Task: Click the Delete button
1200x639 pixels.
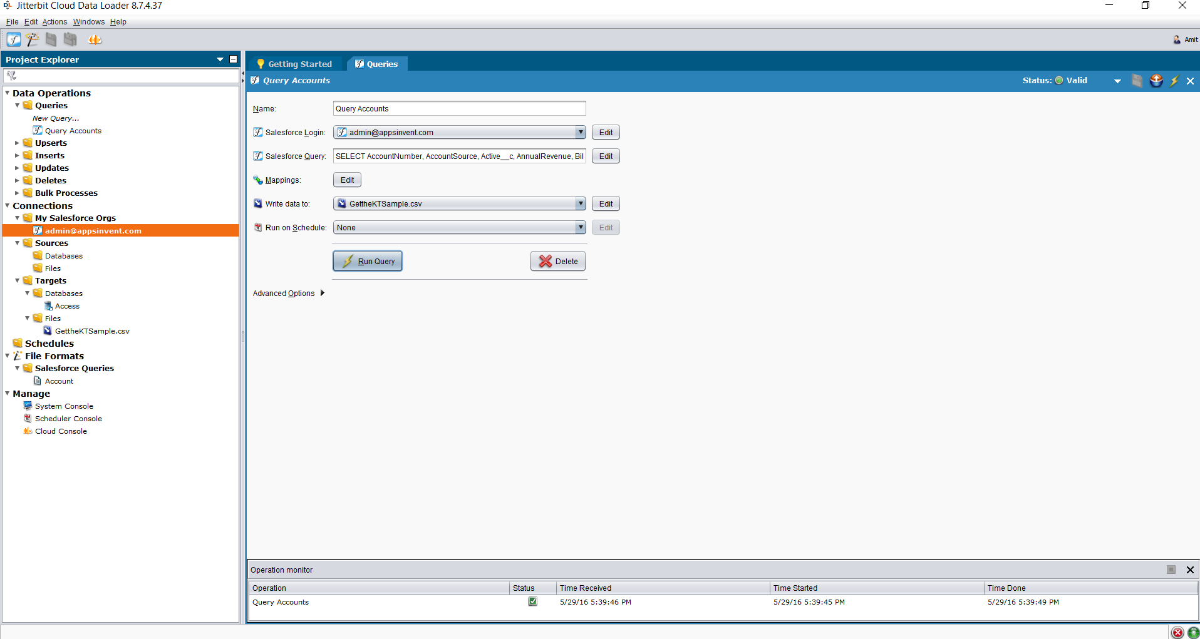Action: pos(558,262)
